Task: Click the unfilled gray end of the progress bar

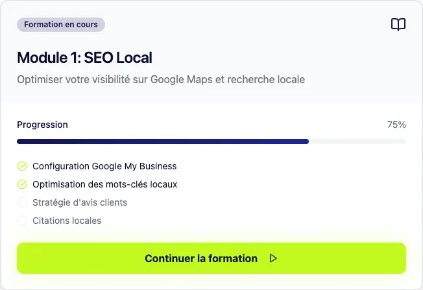Action: [357, 141]
